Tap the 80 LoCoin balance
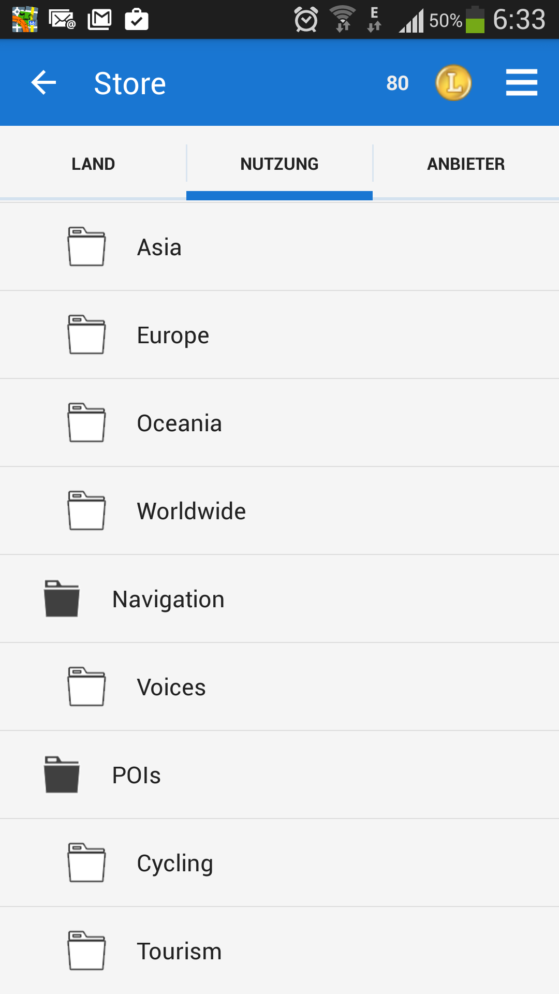The image size is (559, 994). click(398, 83)
